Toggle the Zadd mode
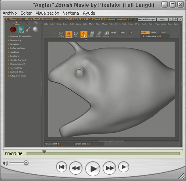The image size is (186, 181). coord(145,32)
